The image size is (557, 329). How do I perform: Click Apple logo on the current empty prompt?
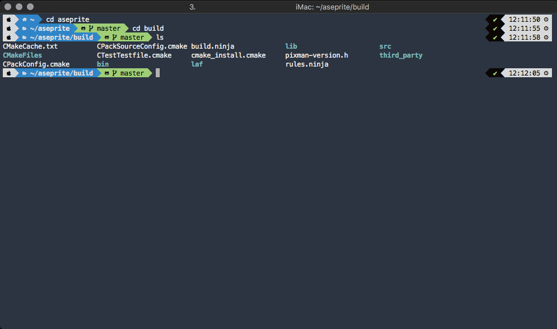[x=9, y=73]
